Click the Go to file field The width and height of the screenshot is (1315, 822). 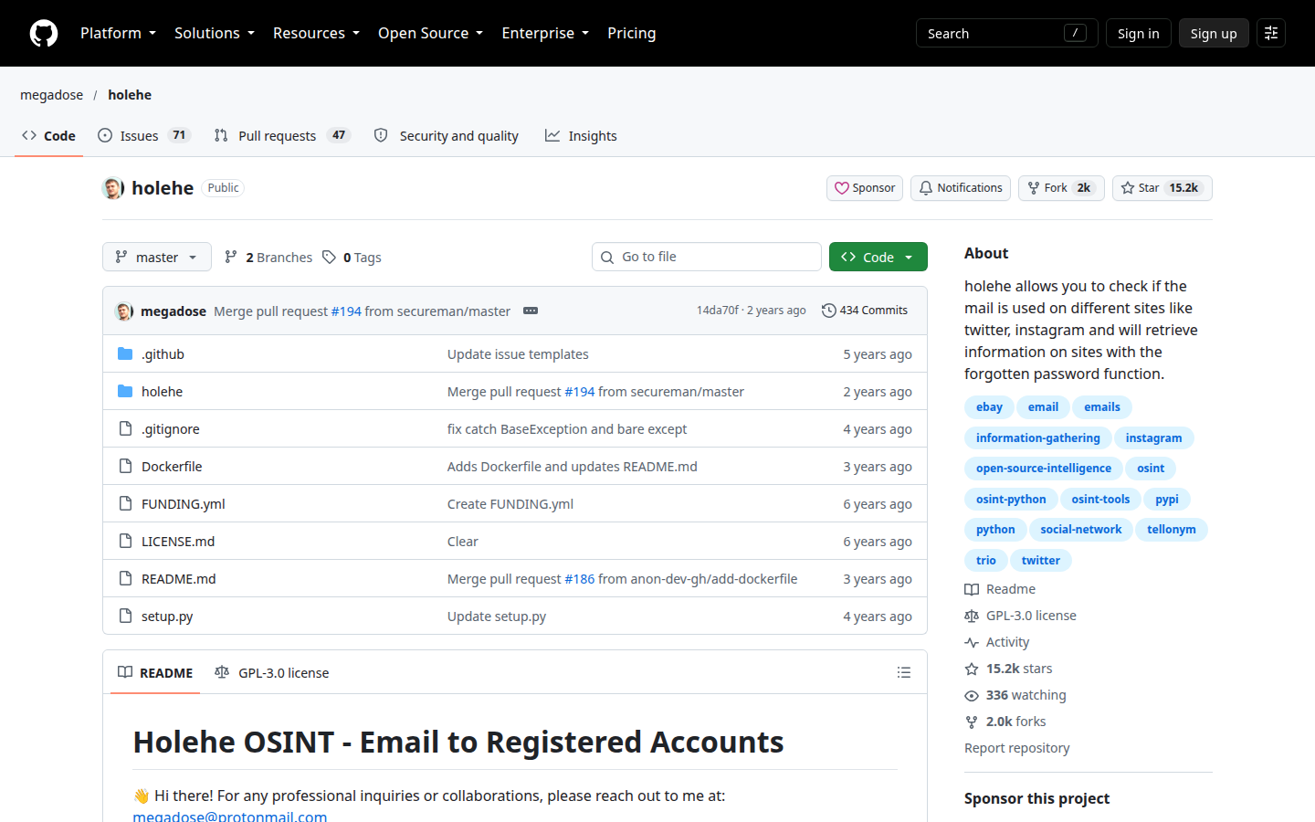pos(707,257)
